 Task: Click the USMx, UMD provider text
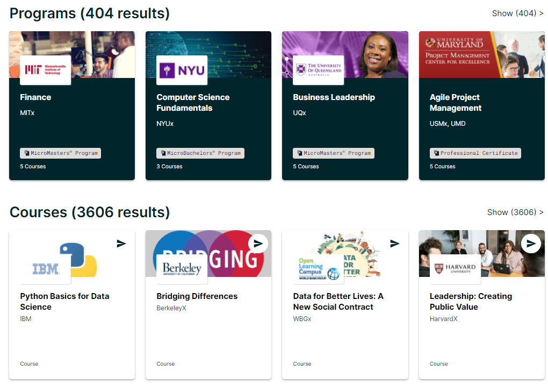click(x=448, y=124)
